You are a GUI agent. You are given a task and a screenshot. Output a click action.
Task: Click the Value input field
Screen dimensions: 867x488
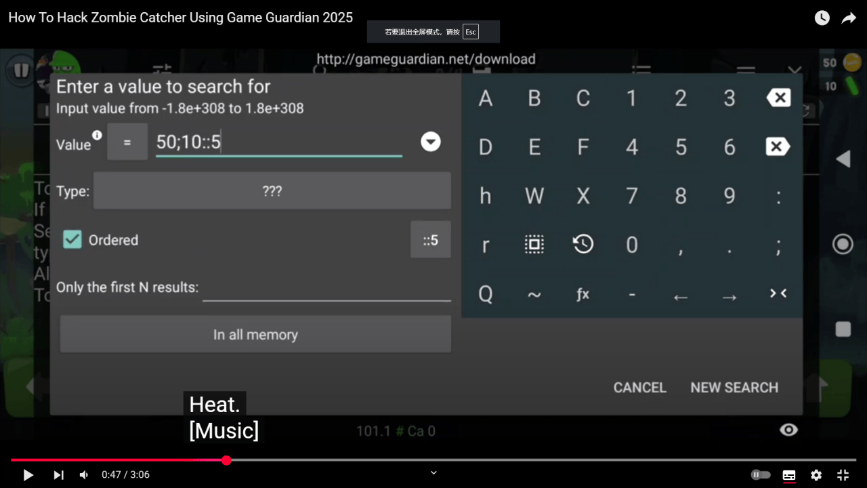(279, 142)
